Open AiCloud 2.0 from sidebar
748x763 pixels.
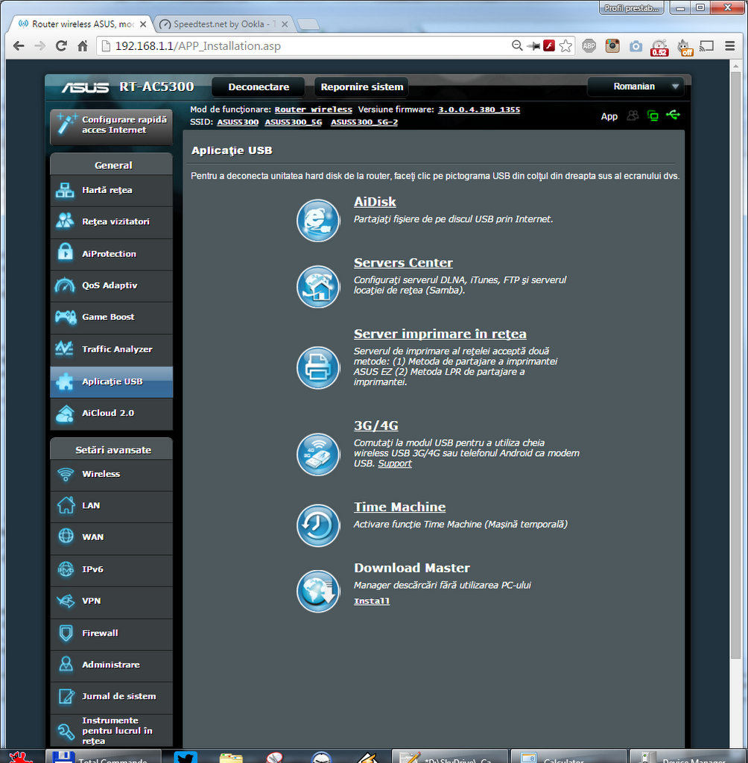(112, 413)
